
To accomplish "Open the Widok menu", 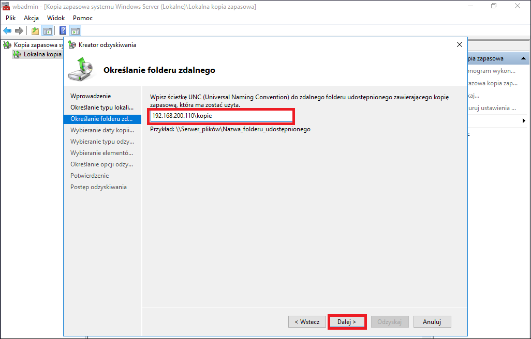I will pyautogui.click(x=56, y=18).
